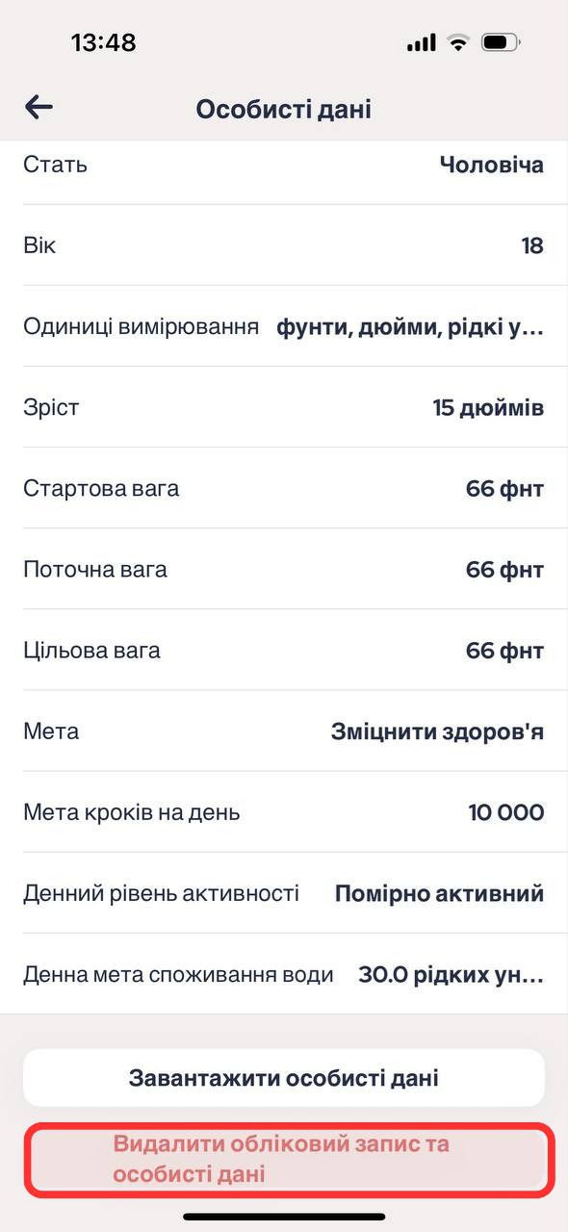Open Одиниці вимірювання selector
This screenshot has height=1232, width=568.
click(284, 326)
